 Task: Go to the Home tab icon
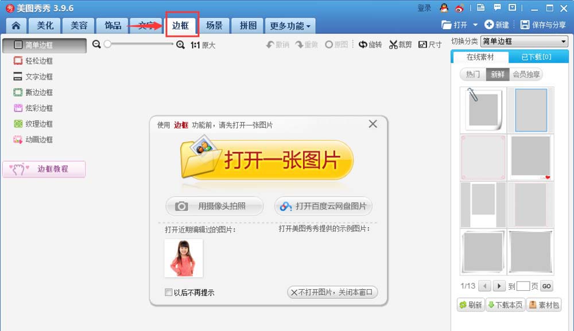(x=16, y=26)
